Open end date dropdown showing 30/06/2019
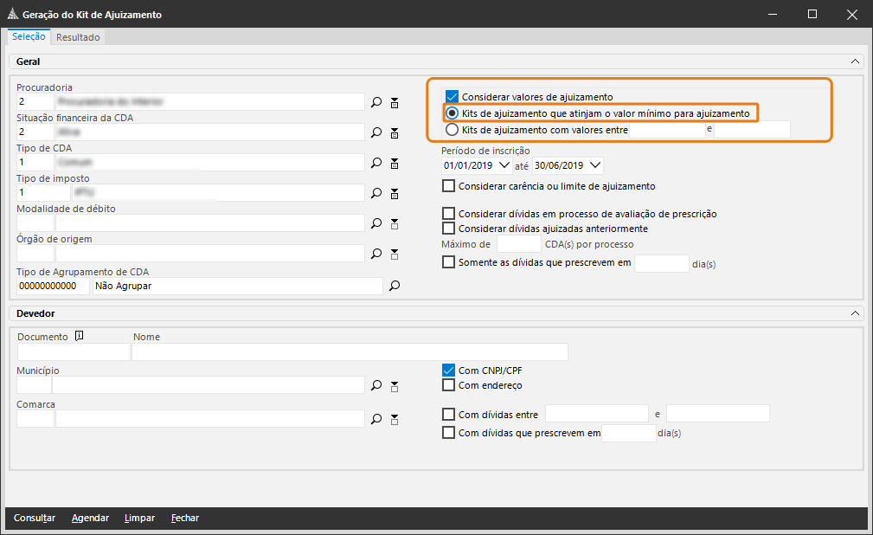The height and width of the screenshot is (535, 873). pyautogui.click(x=595, y=165)
